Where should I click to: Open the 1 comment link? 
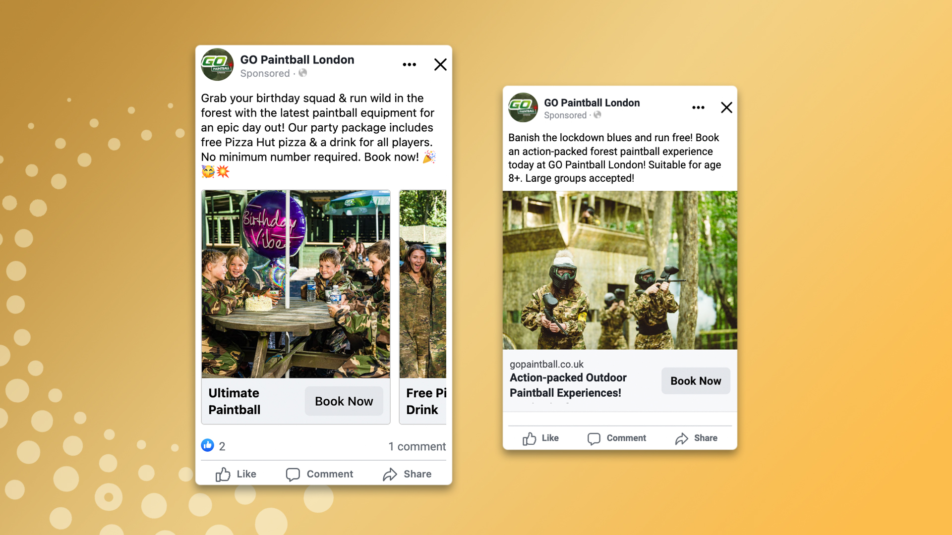point(417,446)
